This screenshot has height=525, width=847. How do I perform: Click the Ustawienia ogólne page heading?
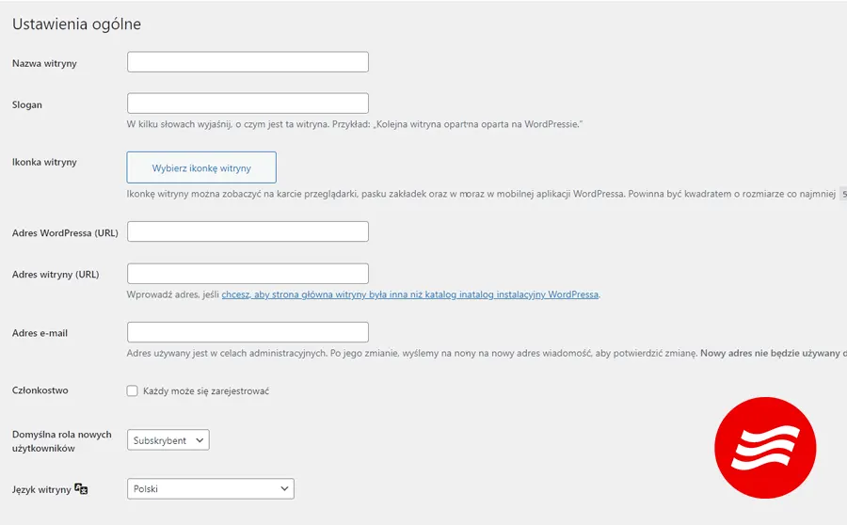pyautogui.click(x=76, y=24)
